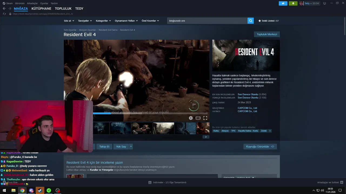
Task: Open the TEDY profile tab
Action: (79, 9)
